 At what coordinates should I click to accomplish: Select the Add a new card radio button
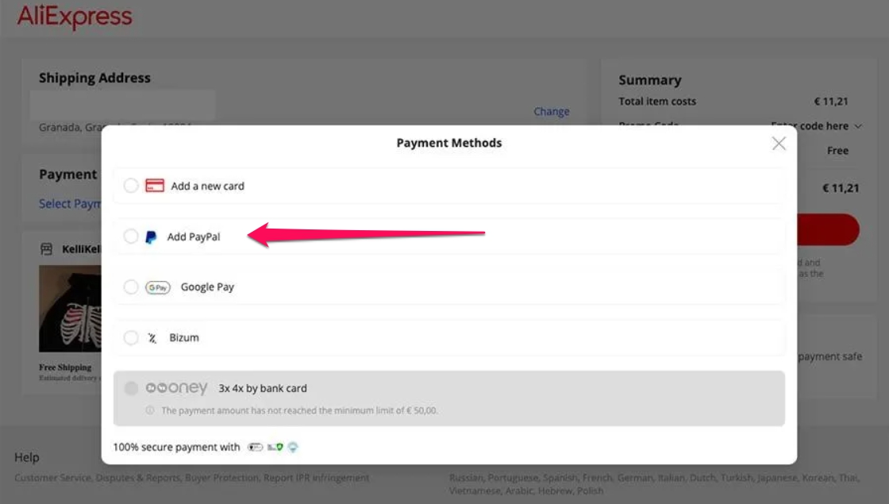[x=131, y=186]
